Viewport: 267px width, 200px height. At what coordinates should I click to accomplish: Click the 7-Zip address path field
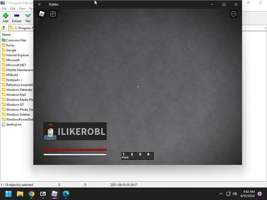pyautogui.click(x=21, y=28)
